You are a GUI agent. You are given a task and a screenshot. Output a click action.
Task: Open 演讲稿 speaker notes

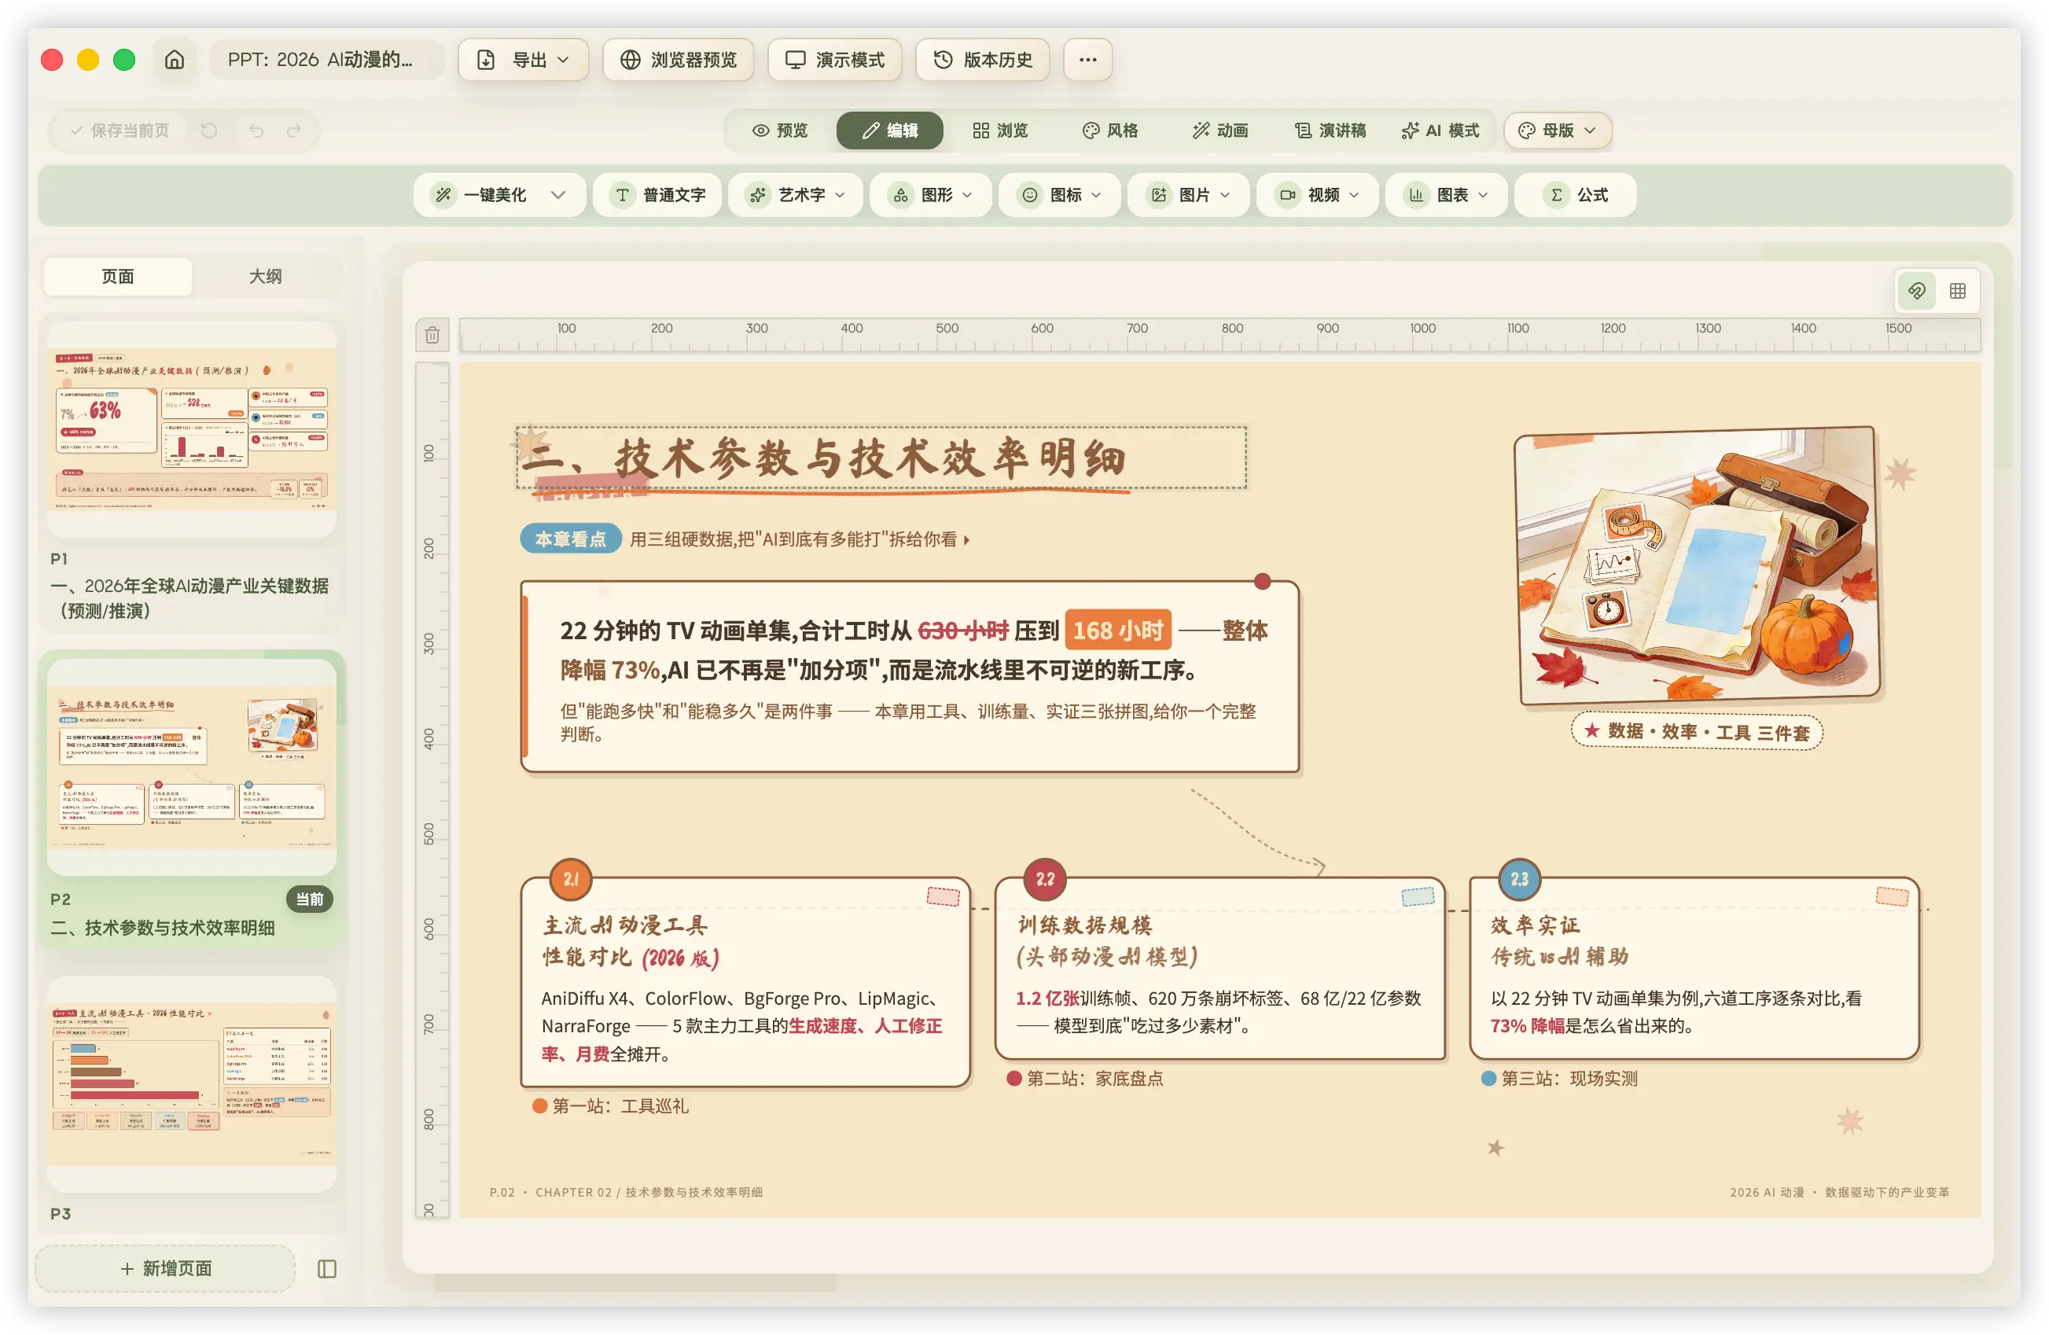coord(1331,131)
